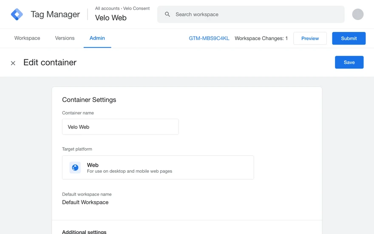The height and width of the screenshot is (234, 374).
Task: Click the Tag Manager title text
Action: (55, 14)
